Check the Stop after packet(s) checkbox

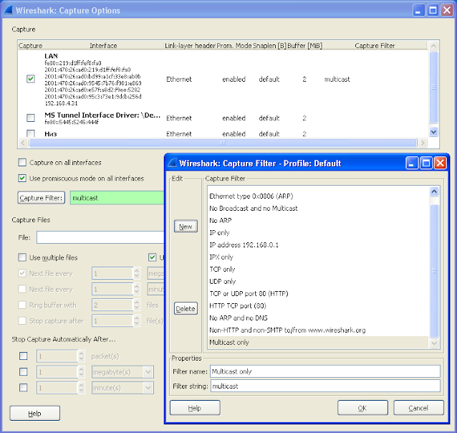click(24, 356)
